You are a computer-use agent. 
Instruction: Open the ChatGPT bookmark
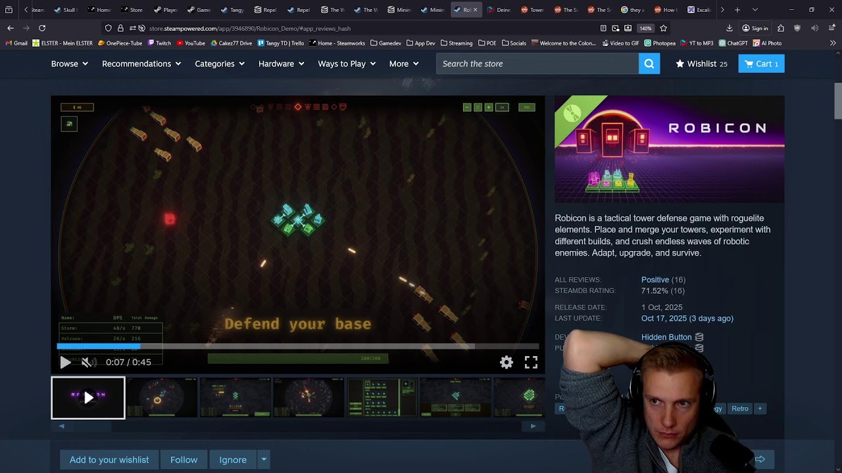point(733,43)
